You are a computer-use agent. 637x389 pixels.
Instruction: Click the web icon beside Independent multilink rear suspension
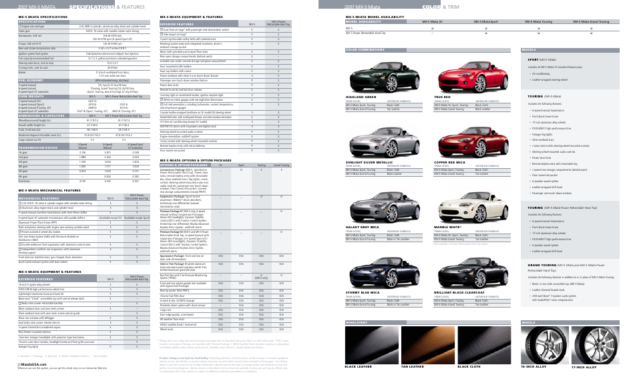point(20,250)
